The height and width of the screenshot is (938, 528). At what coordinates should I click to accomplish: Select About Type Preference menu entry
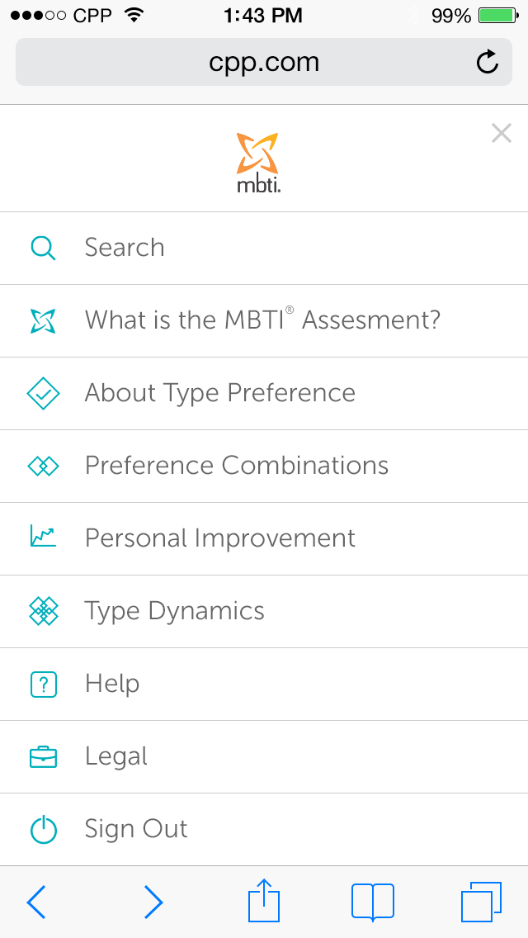coord(219,393)
